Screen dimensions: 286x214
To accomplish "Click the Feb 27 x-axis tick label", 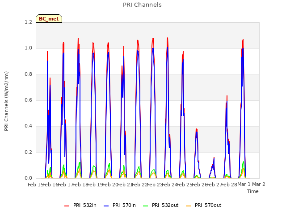I will click(x=214, y=185).
